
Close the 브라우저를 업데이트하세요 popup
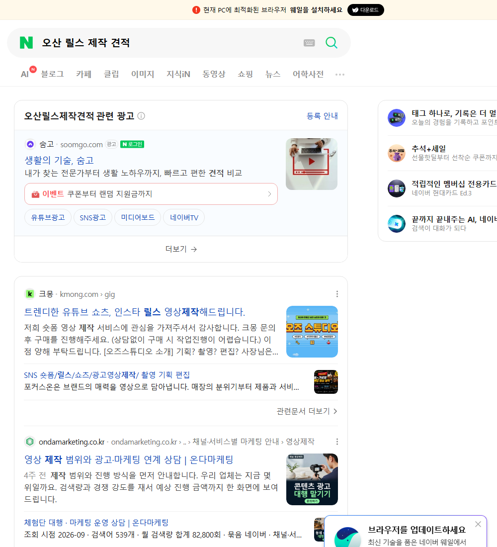click(478, 524)
